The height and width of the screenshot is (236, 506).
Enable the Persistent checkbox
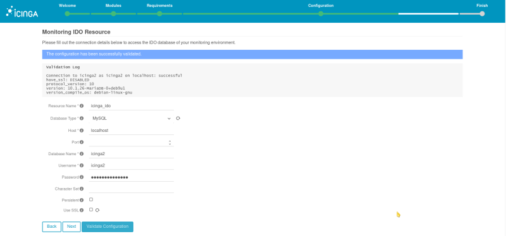click(91, 199)
